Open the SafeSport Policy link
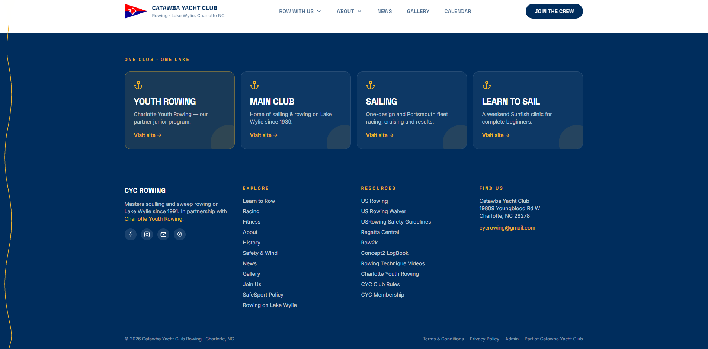This screenshot has width=708, height=349. (263, 295)
